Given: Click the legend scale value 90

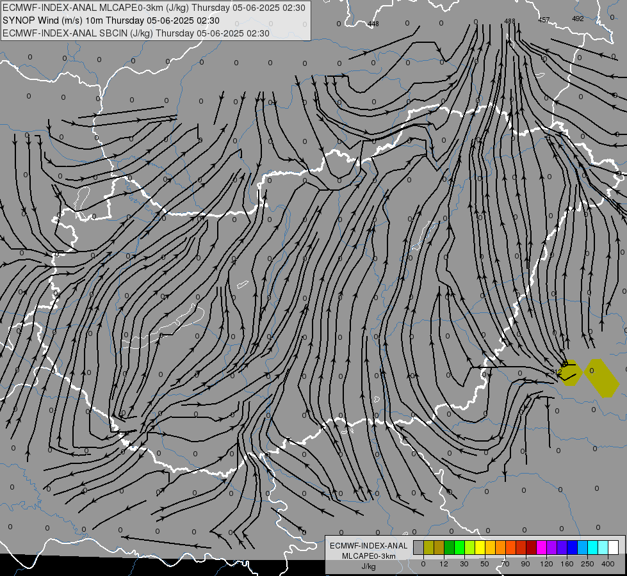Looking at the screenshot, I should click(x=525, y=564).
